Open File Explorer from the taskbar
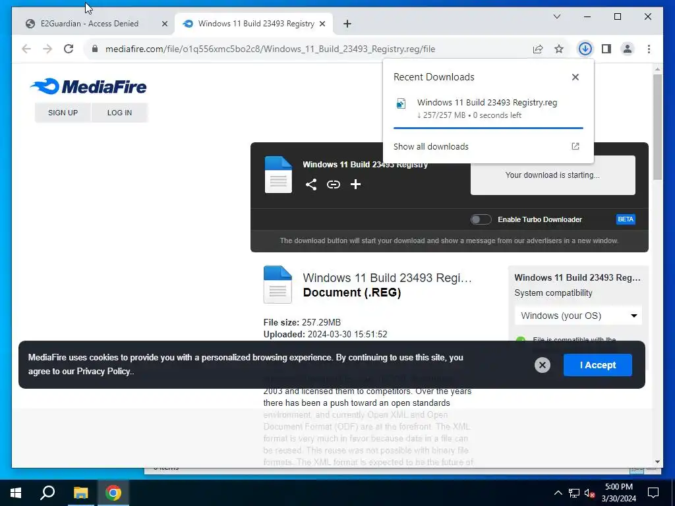This screenshot has height=506, width=675. tap(80, 493)
